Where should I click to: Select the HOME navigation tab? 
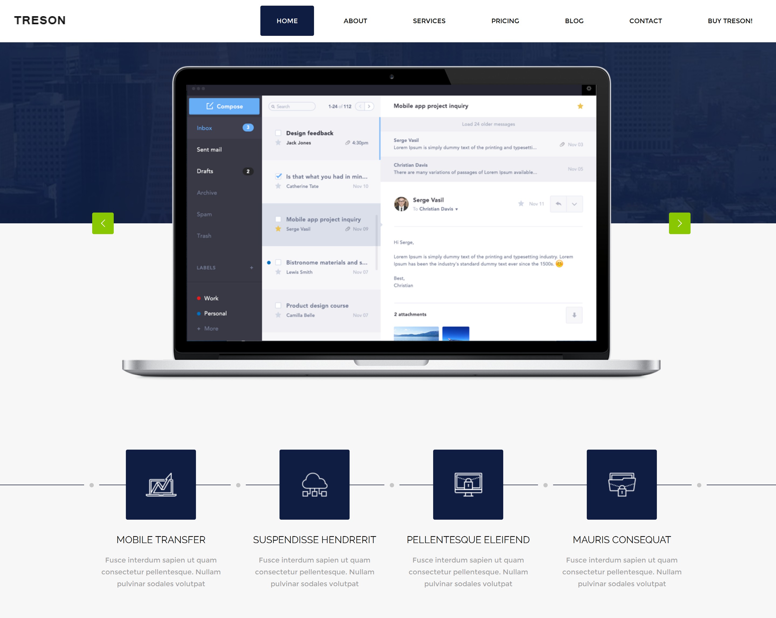click(287, 20)
